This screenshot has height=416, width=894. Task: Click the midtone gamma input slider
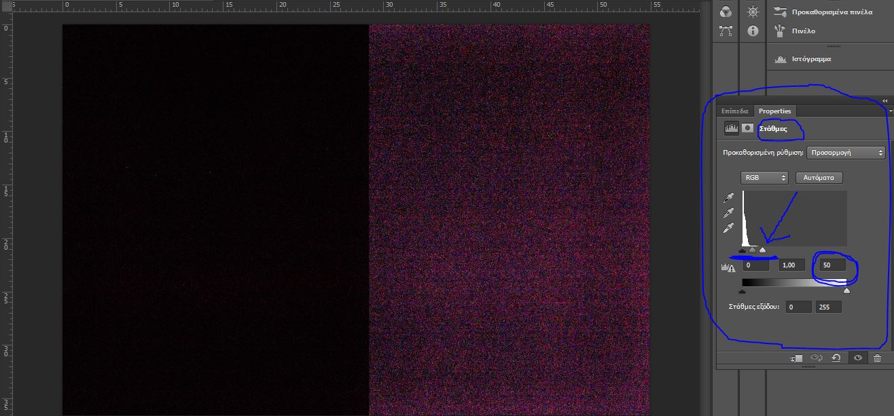tap(752, 250)
